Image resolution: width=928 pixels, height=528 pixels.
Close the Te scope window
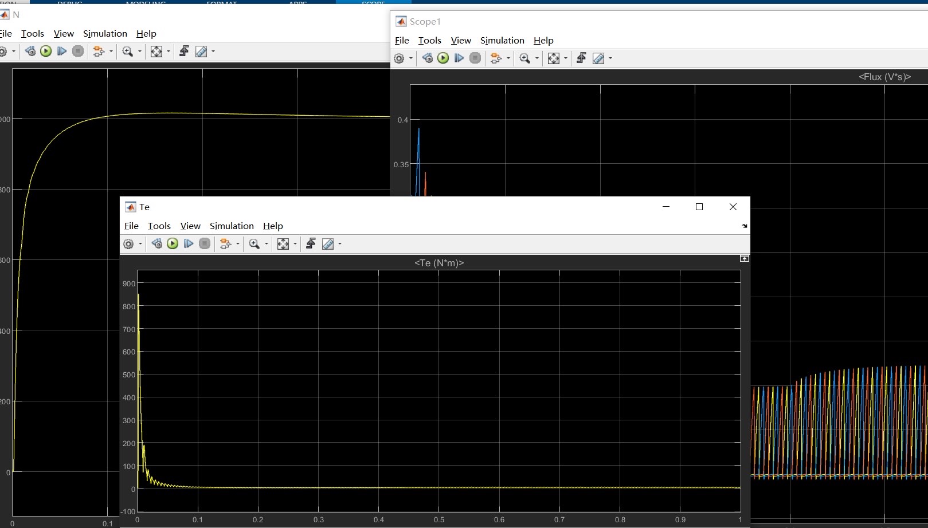coord(733,207)
